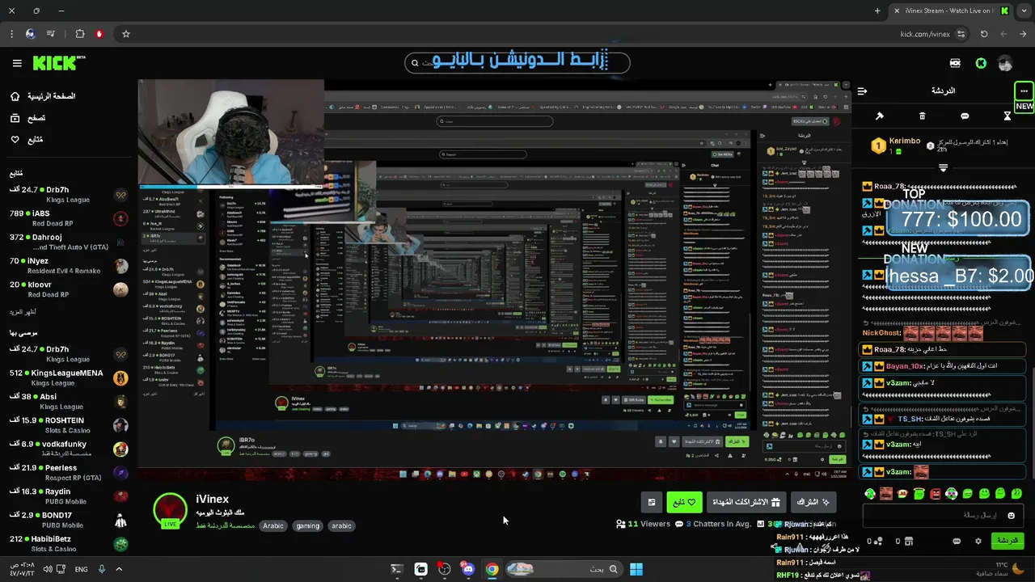The image size is (1035, 582).
Task: Click the streamer webcam overlay in video
Action: tap(231, 133)
